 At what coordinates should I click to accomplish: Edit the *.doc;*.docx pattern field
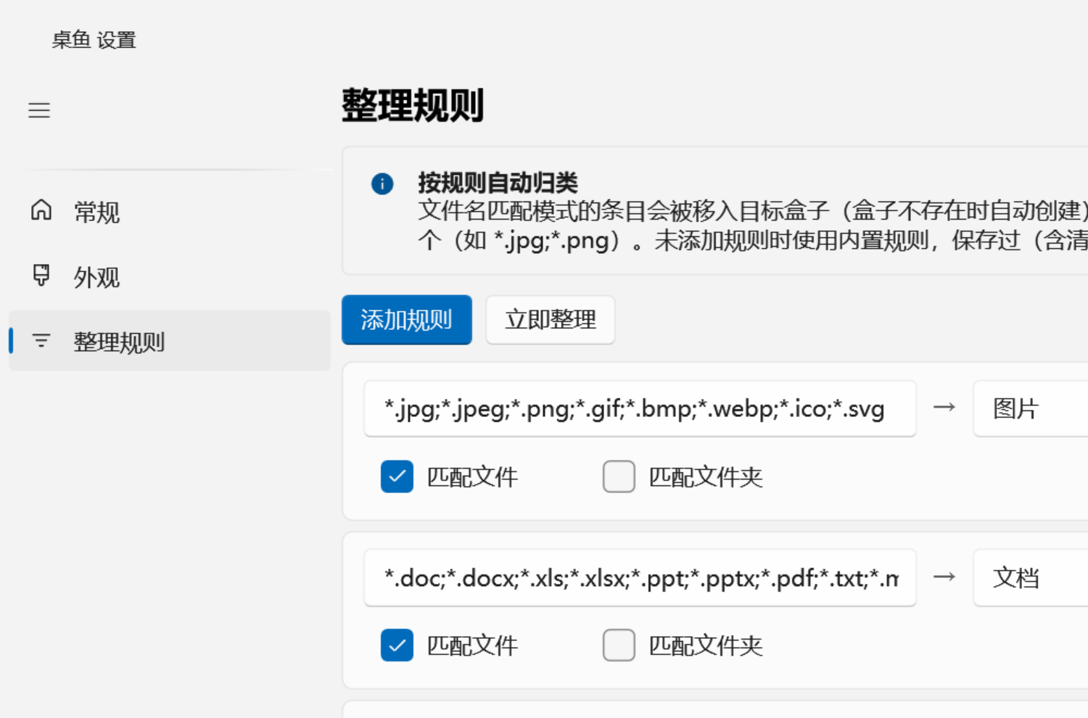pos(640,577)
